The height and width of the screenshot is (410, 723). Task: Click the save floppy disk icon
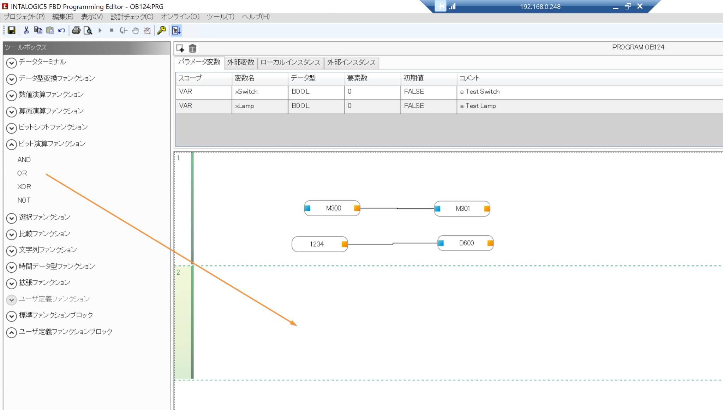pos(11,30)
